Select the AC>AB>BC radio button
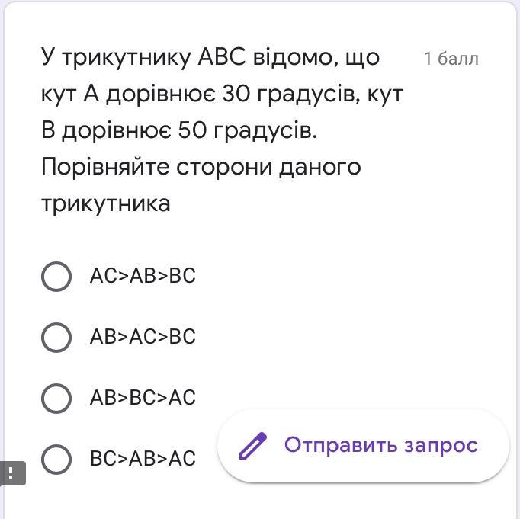 coord(56,276)
